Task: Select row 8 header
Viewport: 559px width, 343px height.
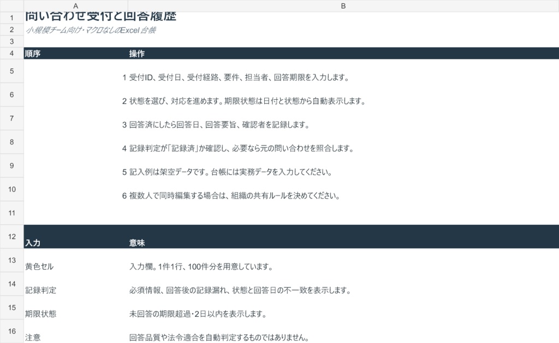Action: click(12, 142)
